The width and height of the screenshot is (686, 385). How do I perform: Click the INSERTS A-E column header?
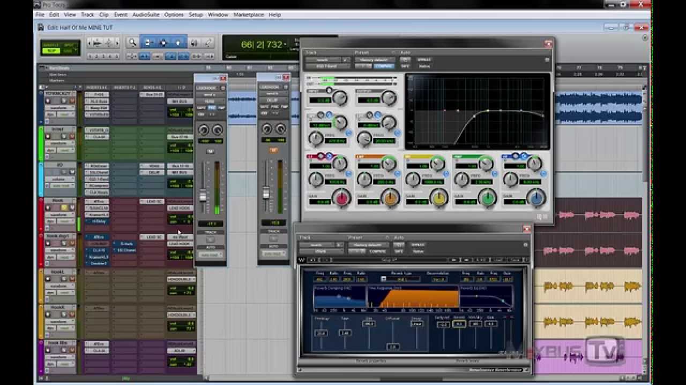(x=98, y=87)
